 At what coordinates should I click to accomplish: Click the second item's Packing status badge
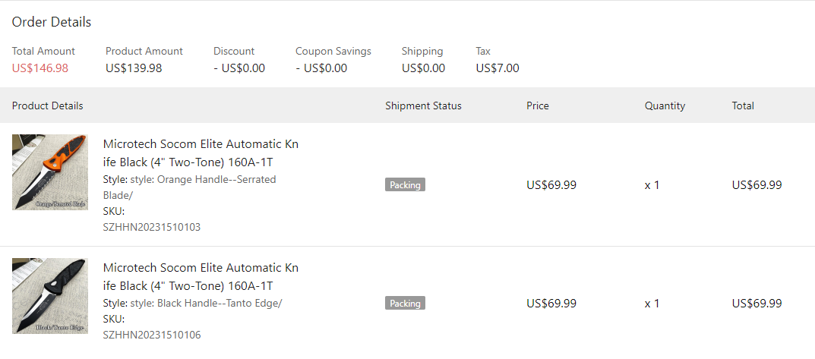pyautogui.click(x=405, y=303)
